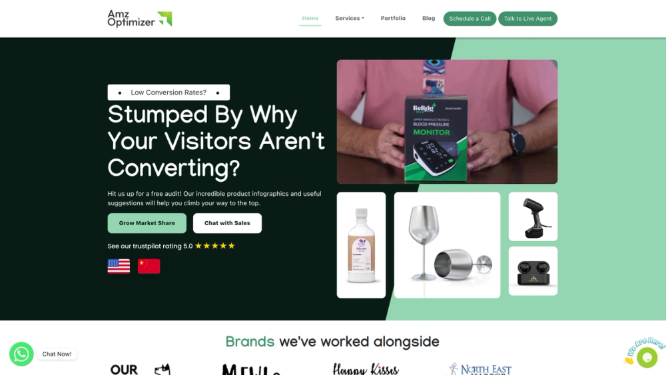666x375 pixels.
Task: Click the Grow Market Share button
Action: pyautogui.click(x=147, y=223)
